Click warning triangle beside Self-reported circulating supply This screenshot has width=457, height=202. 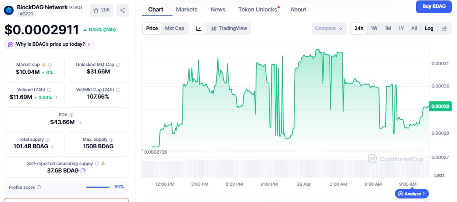tap(103, 164)
